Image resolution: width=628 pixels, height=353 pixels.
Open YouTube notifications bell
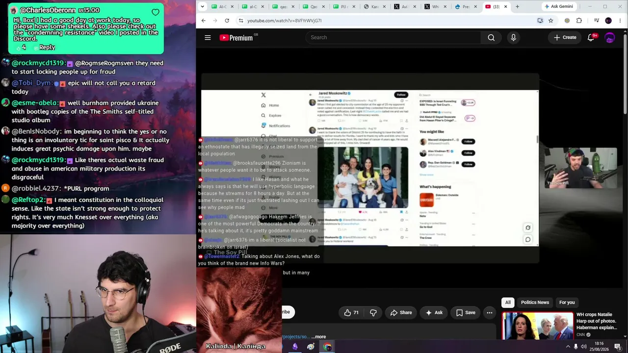(591, 38)
